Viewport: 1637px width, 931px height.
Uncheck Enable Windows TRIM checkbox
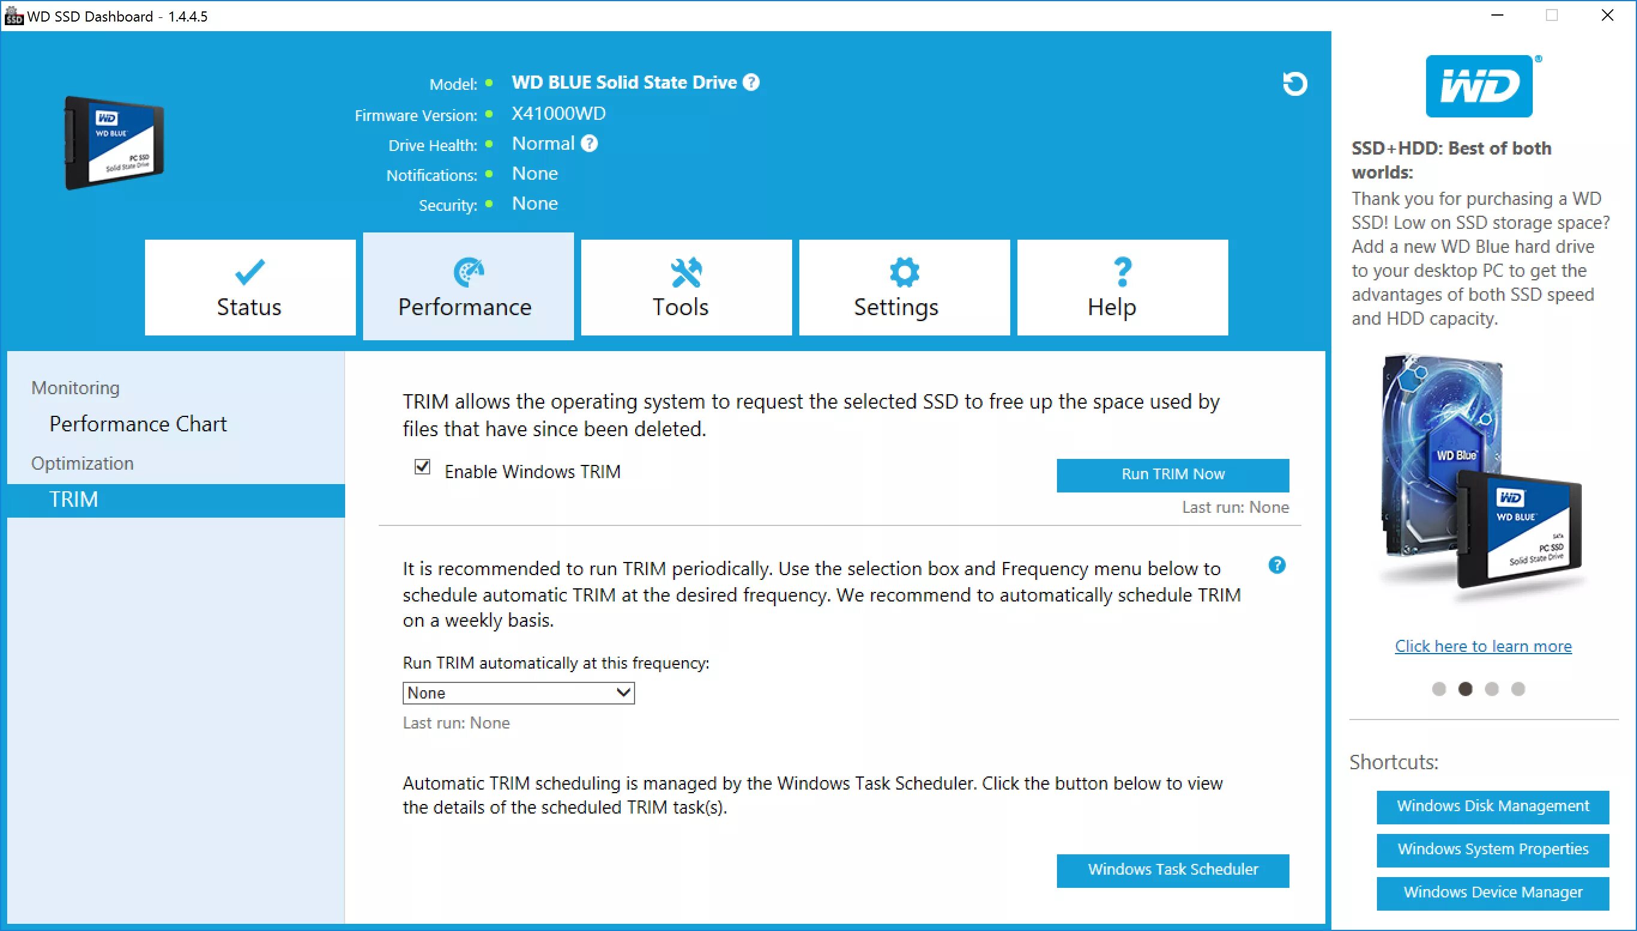click(422, 467)
